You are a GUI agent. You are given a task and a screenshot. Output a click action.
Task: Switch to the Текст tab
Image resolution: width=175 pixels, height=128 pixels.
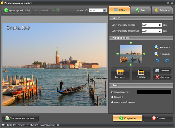click(141, 10)
